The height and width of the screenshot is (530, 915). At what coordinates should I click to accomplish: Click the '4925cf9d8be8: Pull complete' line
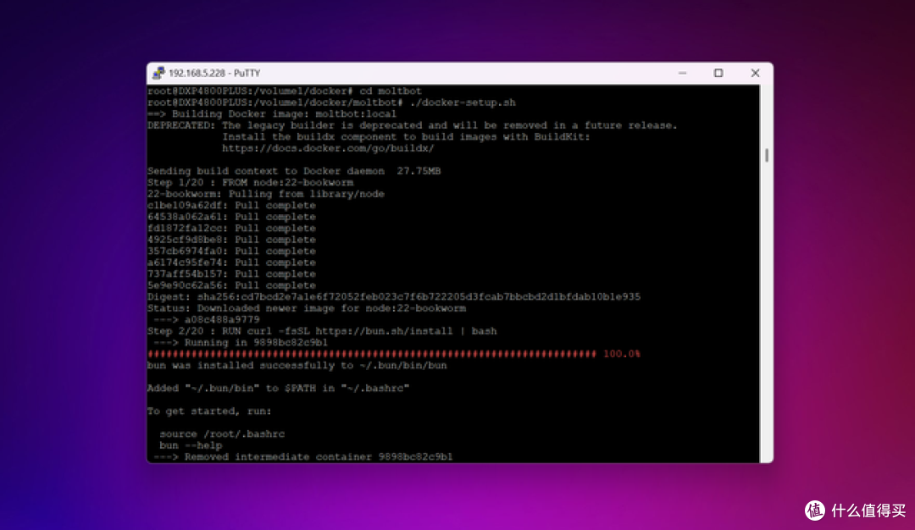[x=231, y=240]
